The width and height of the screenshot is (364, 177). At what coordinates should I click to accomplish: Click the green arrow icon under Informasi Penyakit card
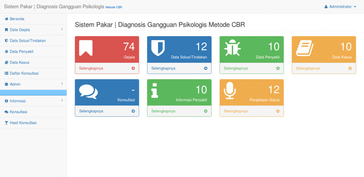(x=206, y=111)
